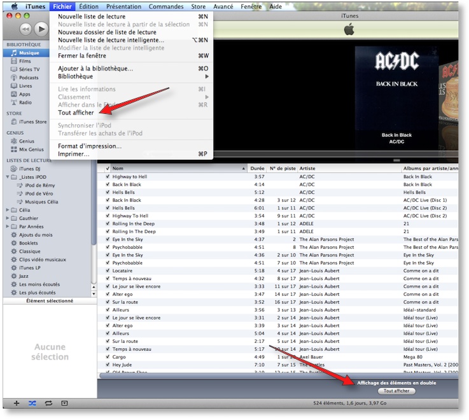Click the Play button in the toolbar
This screenshot has height=420, width=469.
(x=41, y=29)
